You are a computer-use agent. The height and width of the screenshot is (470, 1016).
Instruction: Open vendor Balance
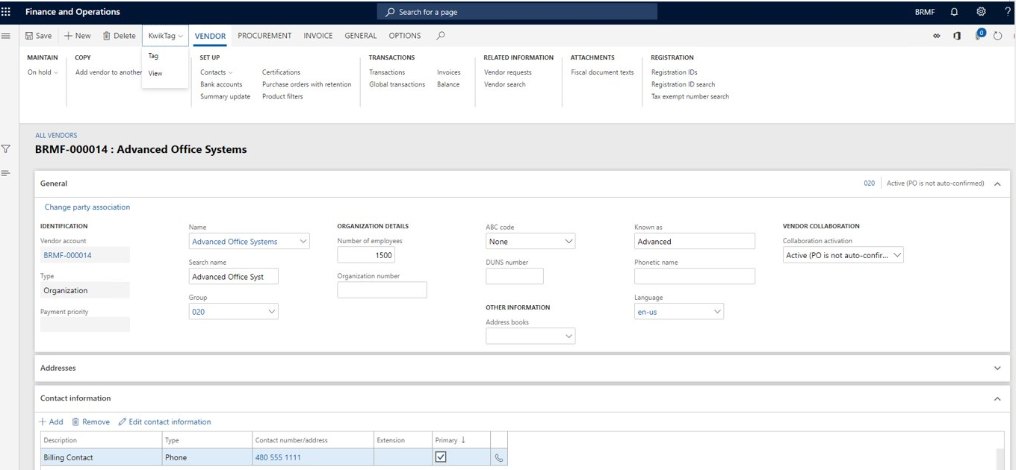point(448,84)
